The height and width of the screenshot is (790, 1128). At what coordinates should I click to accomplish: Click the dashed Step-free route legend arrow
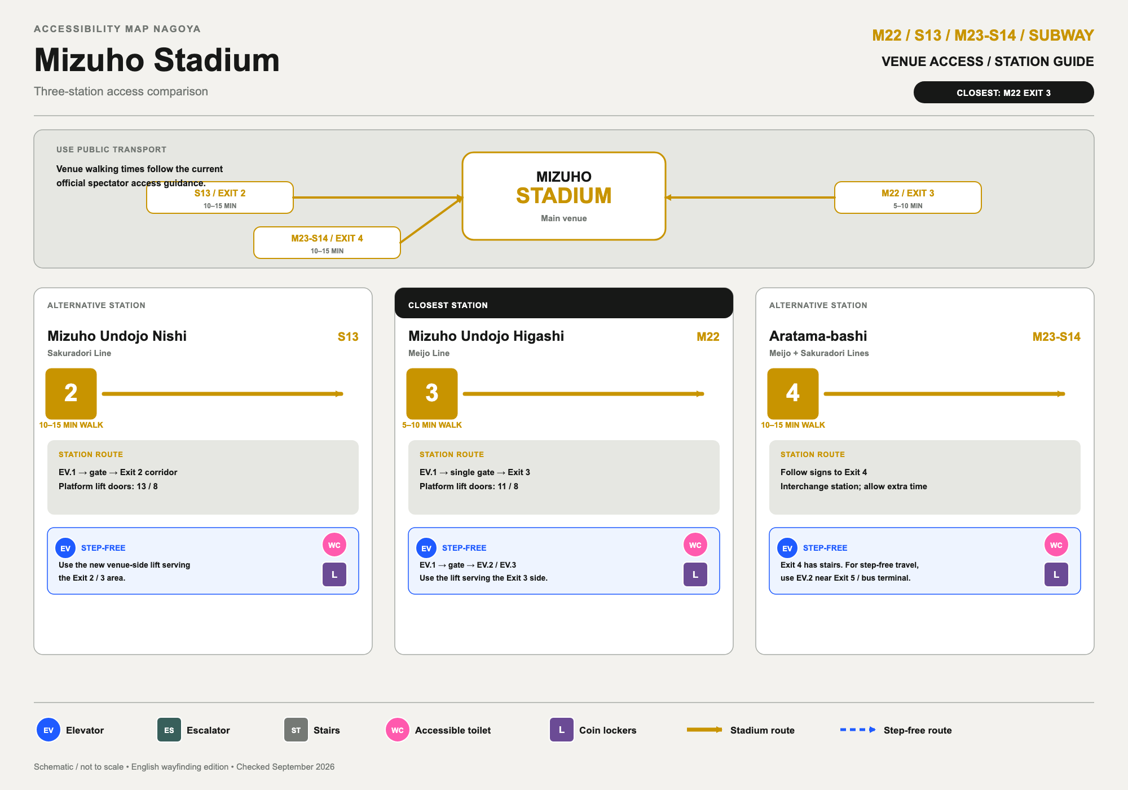click(x=858, y=730)
